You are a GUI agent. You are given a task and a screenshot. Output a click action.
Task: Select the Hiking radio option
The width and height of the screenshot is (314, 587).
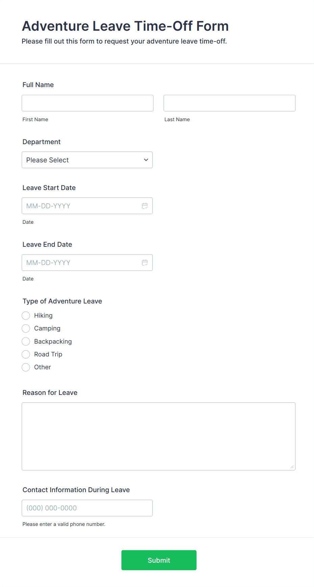coord(26,316)
